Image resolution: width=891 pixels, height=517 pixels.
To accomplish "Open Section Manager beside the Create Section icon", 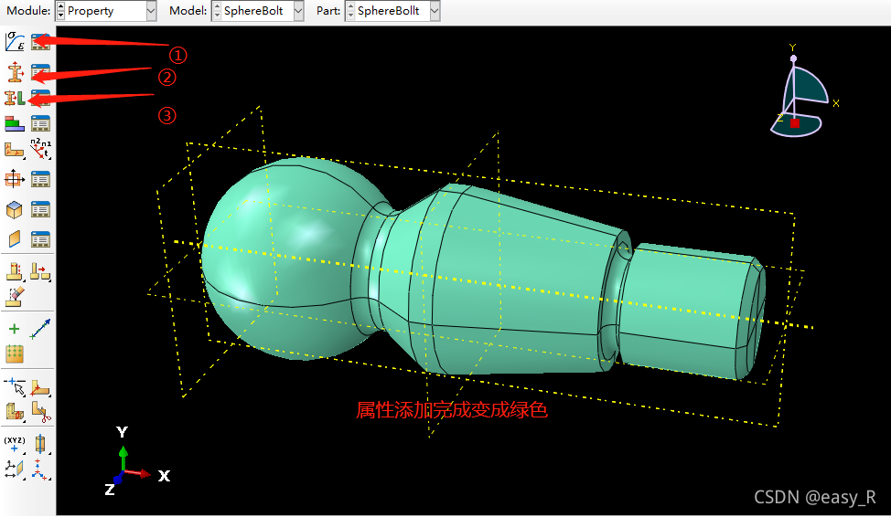I will tap(40, 72).
